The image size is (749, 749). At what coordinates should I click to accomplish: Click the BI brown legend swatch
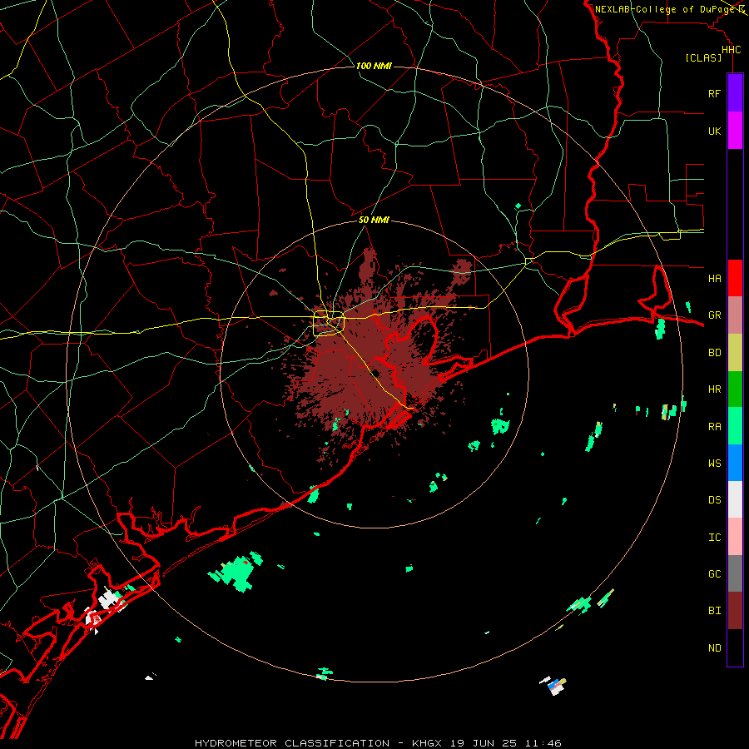(x=735, y=611)
